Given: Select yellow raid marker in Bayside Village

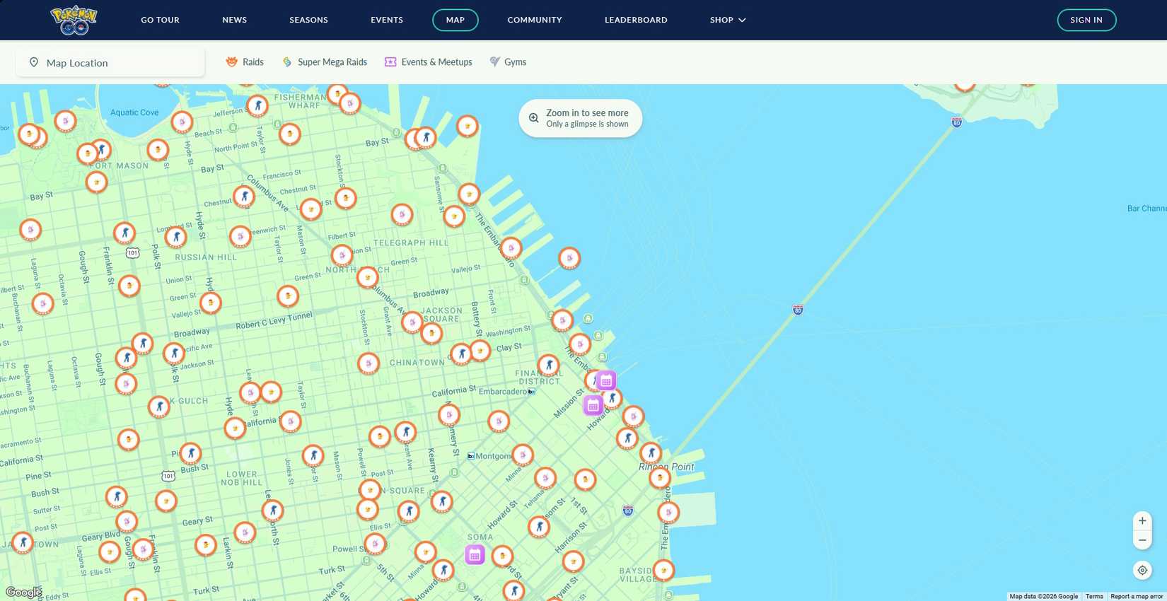Looking at the screenshot, I should coord(663,570).
